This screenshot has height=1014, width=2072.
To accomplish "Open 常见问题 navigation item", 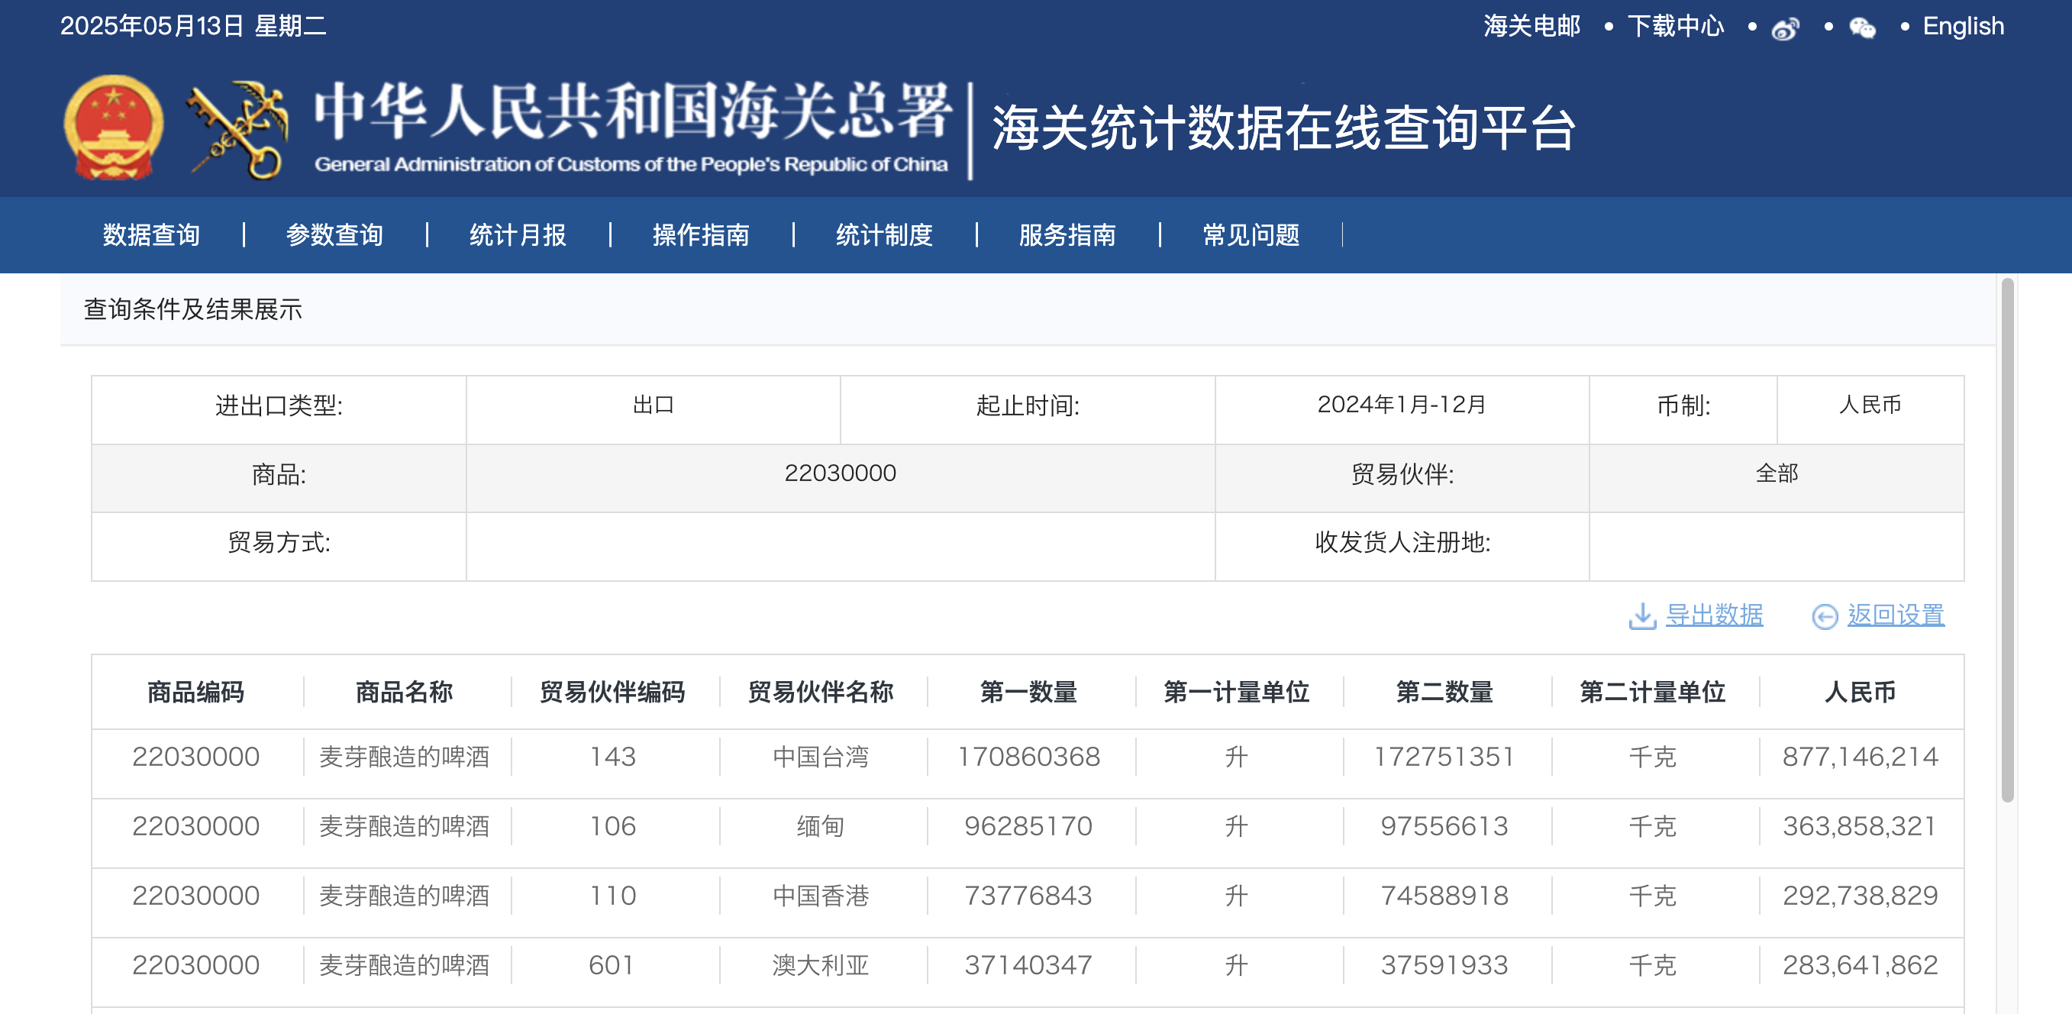I will coord(1251,235).
